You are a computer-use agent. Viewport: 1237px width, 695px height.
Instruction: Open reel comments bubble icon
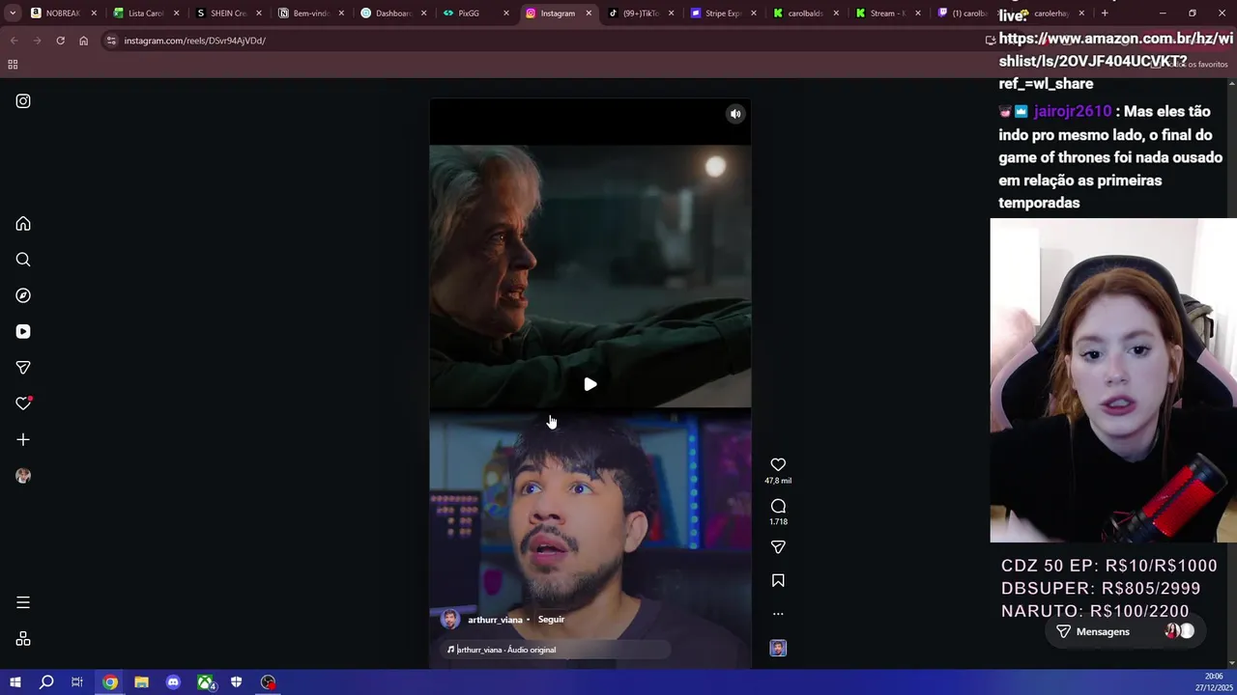pos(778,506)
